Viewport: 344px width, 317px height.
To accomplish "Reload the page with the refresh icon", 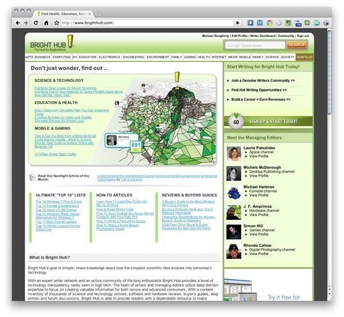I will coord(36,22).
